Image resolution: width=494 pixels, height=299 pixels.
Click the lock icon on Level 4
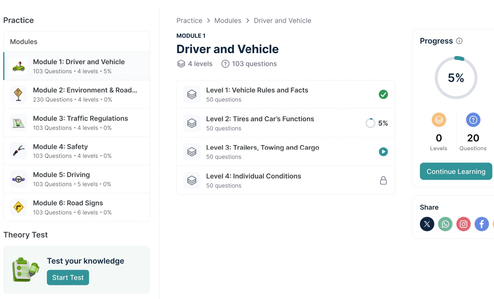click(383, 181)
